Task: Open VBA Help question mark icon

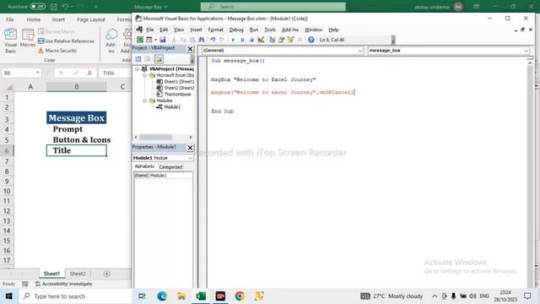Action: [311, 40]
